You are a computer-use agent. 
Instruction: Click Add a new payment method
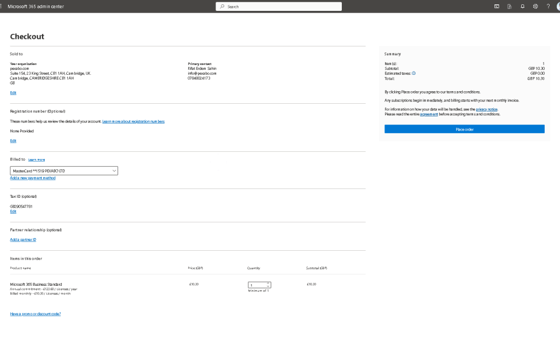point(32,178)
